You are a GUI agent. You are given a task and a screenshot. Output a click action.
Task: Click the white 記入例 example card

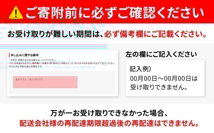click(165, 78)
